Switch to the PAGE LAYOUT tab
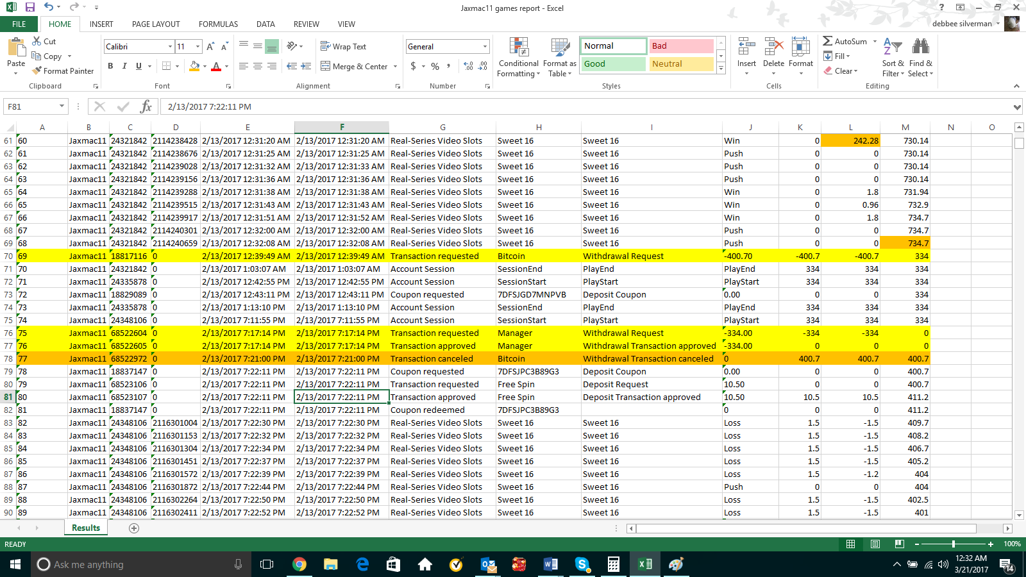Image resolution: width=1026 pixels, height=577 pixels. (156, 24)
